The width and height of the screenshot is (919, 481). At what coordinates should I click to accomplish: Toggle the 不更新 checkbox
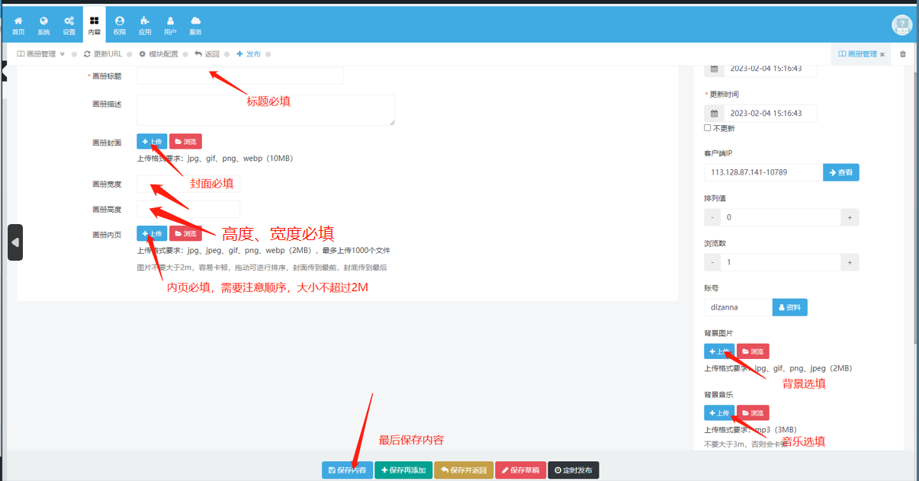coord(708,128)
